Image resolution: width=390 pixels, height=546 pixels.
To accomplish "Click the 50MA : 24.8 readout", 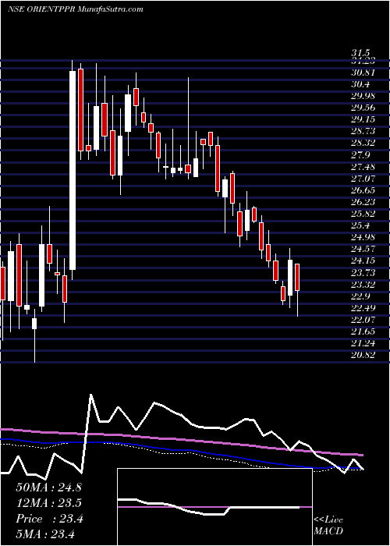I will [48, 487].
